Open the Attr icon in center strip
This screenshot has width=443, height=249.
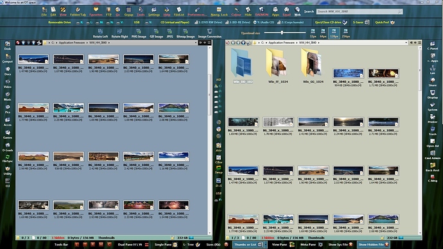coord(219,148)
